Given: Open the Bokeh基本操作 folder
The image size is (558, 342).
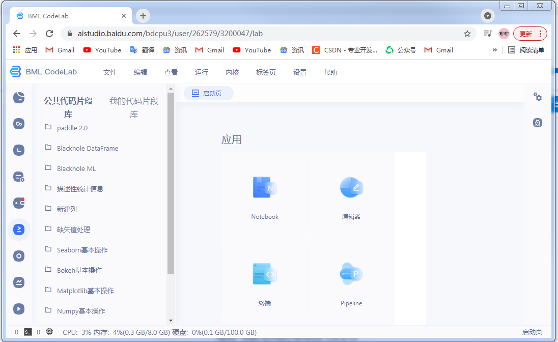Looking at the screenshot, I should [73, 270].
